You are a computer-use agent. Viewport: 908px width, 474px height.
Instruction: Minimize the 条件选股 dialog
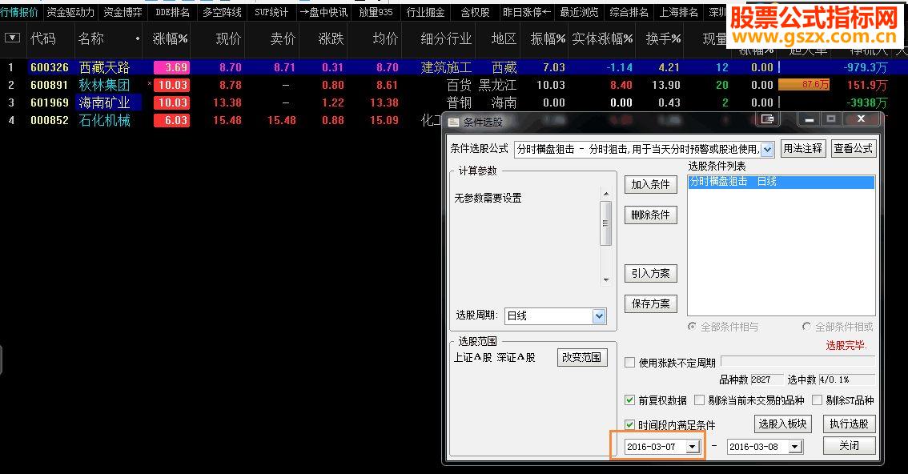coord(810,119)
